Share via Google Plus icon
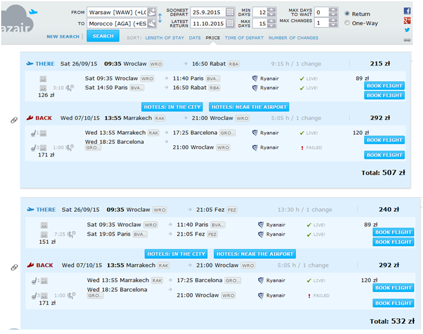The image size is (423, 334). tap(407, 20)
